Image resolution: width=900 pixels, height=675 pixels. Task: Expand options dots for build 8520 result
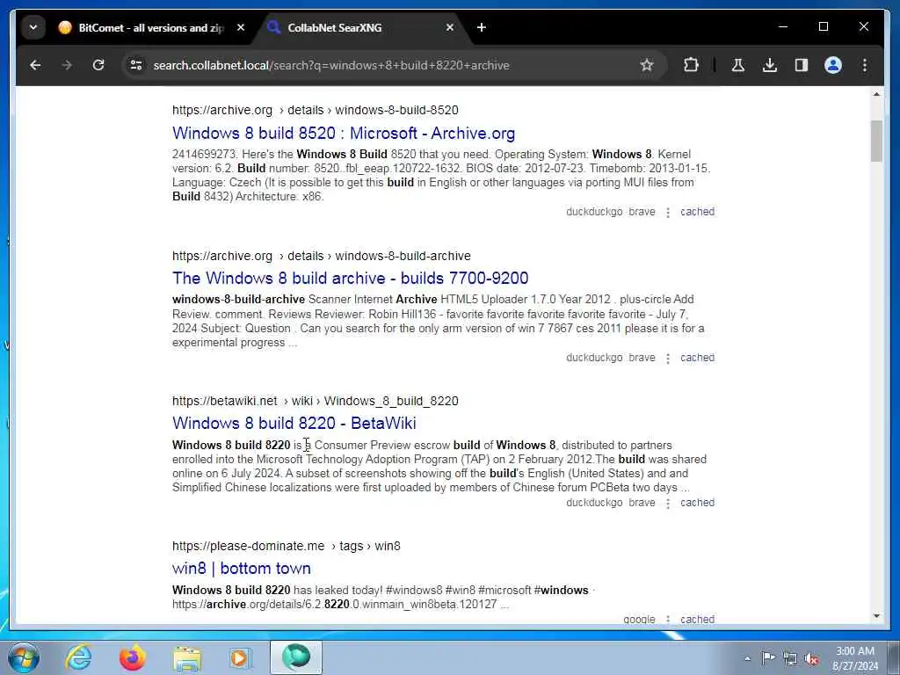668,213
